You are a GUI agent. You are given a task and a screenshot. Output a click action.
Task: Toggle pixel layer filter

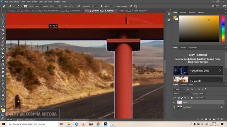pos(188,90)
